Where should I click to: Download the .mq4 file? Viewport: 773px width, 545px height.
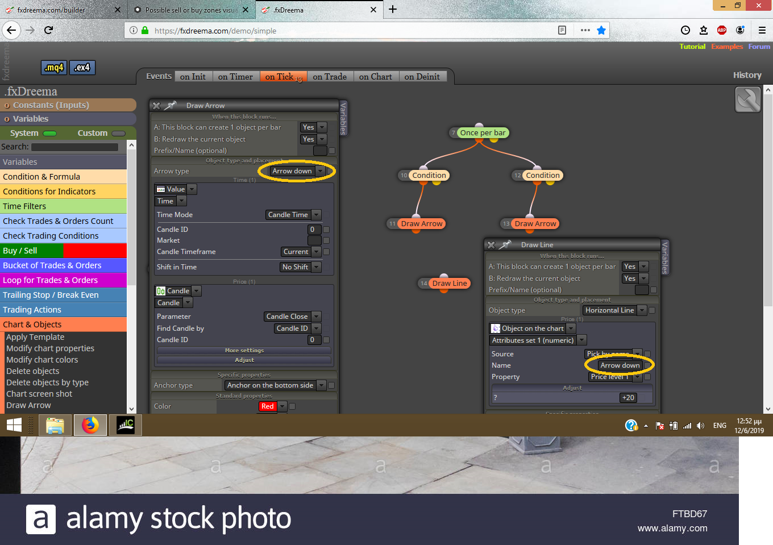[54, 68]
